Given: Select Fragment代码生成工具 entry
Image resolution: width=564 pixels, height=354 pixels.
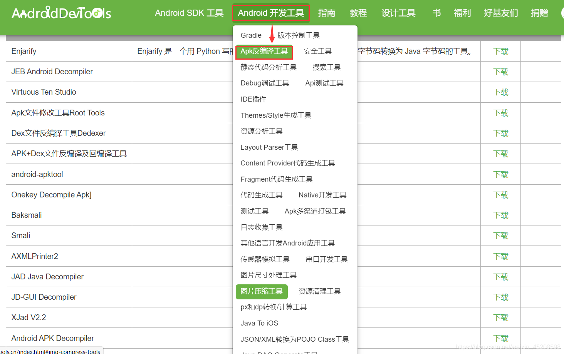Looking at the screenshot, I should click(277, 179).
